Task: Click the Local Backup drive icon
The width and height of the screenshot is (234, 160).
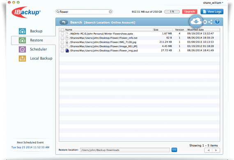Action: click(x=22, y=58)
